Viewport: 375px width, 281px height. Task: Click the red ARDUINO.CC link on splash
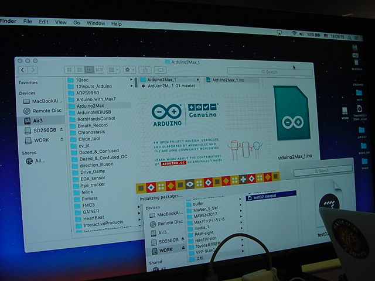173,163
